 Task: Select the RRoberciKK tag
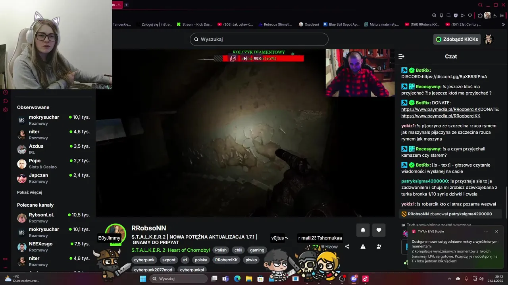226,260
